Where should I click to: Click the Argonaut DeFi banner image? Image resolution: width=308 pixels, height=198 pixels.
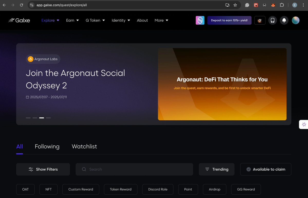(x=222, y=84)
